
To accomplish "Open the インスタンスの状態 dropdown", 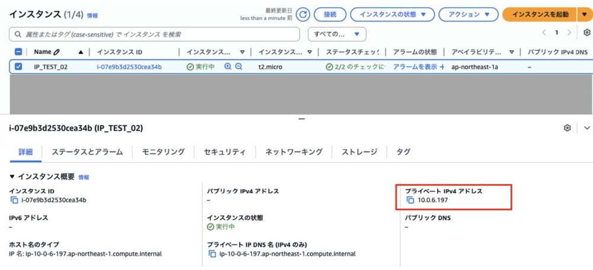I will tap(392, 14).
